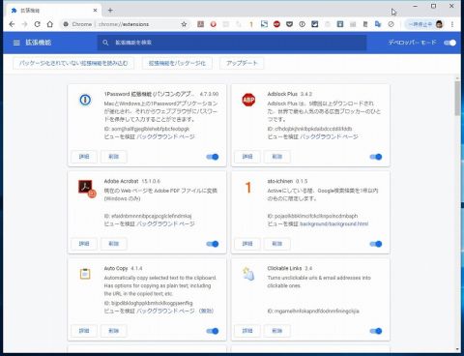The height and width of the screenshot is (356, 464).
Task: Open 詳細 (details) for Auto Copy
Action: coord(84,331)
